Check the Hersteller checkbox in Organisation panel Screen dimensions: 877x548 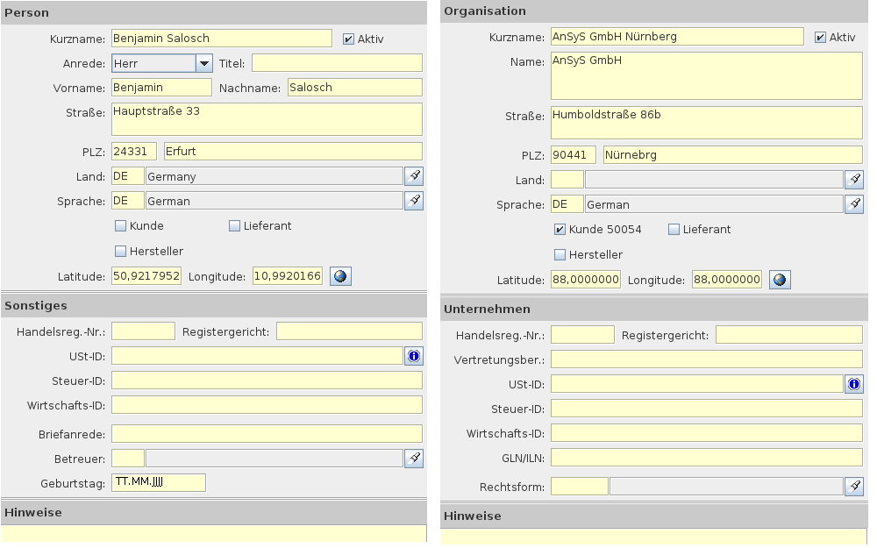[x=560, y=255]
